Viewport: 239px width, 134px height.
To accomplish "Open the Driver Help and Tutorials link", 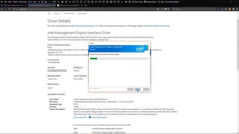I will (x=158, y=26).
